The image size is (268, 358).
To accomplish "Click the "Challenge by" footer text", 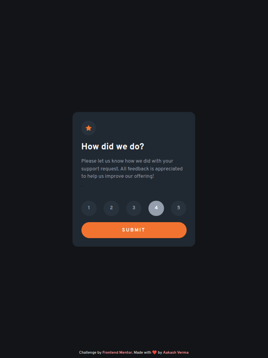I will tap(90, 353).
